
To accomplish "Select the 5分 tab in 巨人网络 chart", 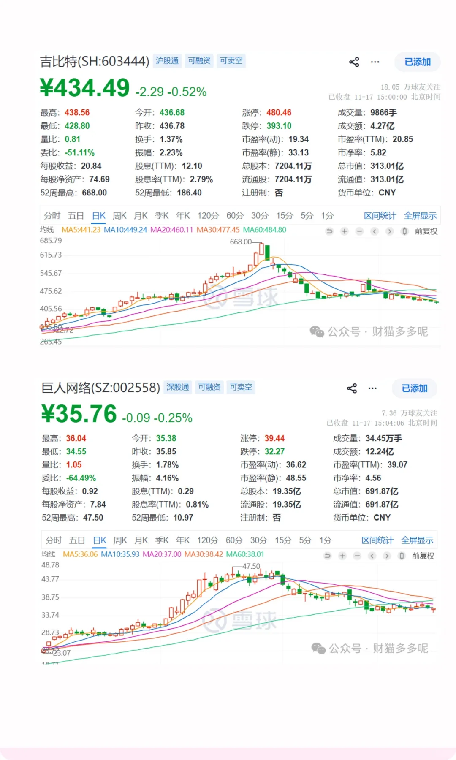I will [305, 540].
